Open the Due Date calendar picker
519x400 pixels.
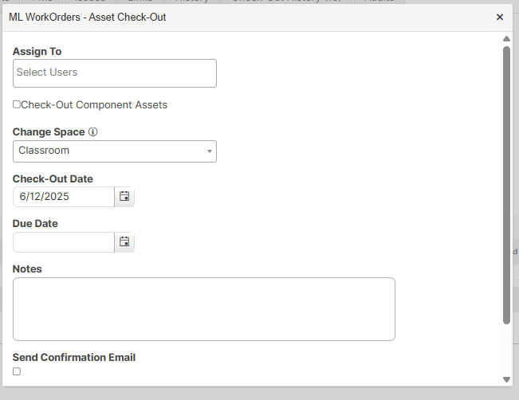tap(124, 242)
